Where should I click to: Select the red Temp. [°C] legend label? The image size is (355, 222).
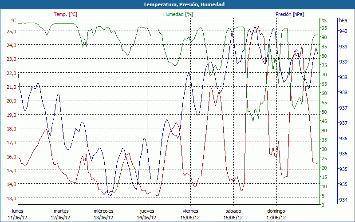point(65,14)
